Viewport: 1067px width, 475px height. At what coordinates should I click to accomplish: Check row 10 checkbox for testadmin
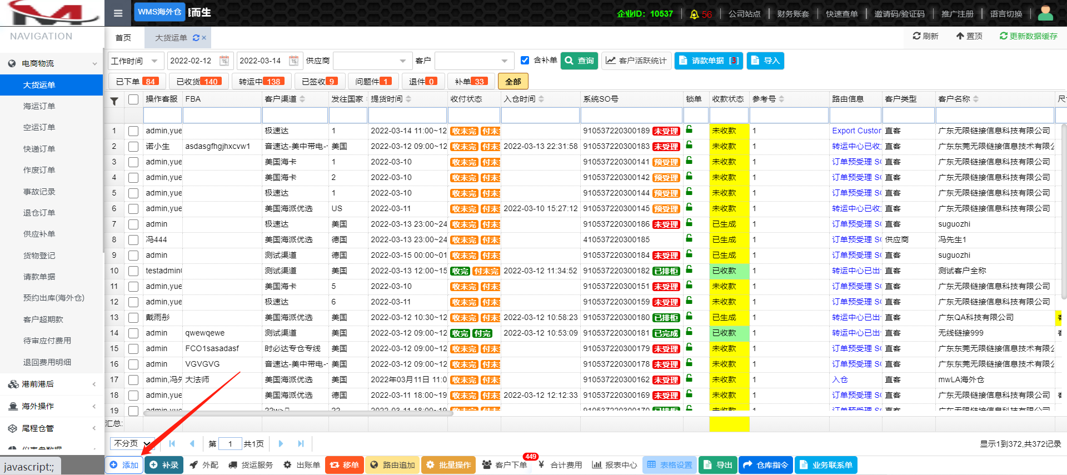tap(133, 271)
